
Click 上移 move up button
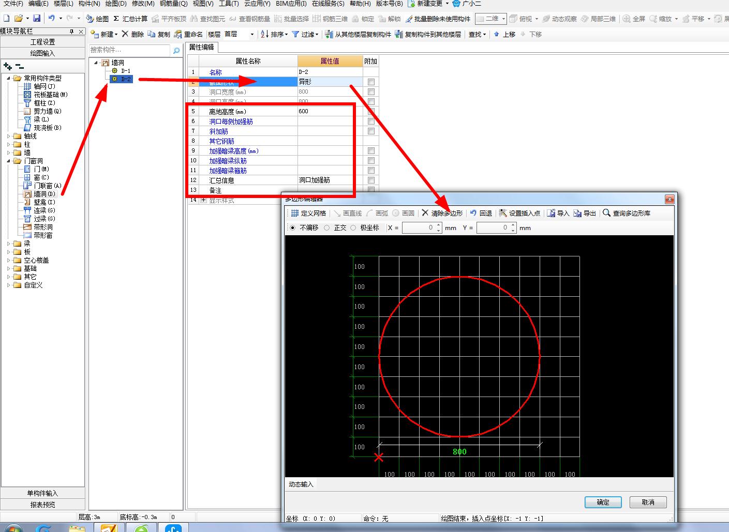[504, 34]
